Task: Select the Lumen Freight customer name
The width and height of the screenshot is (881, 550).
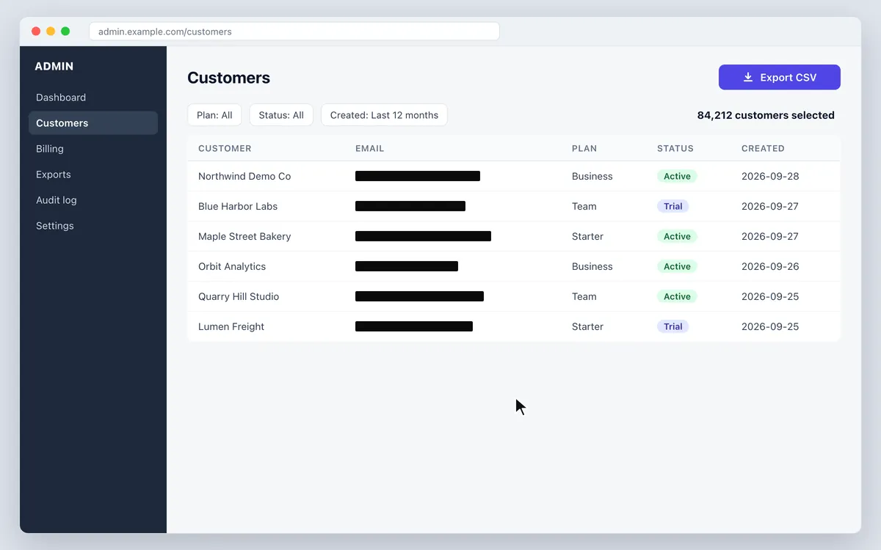Action: coord(231,326)
